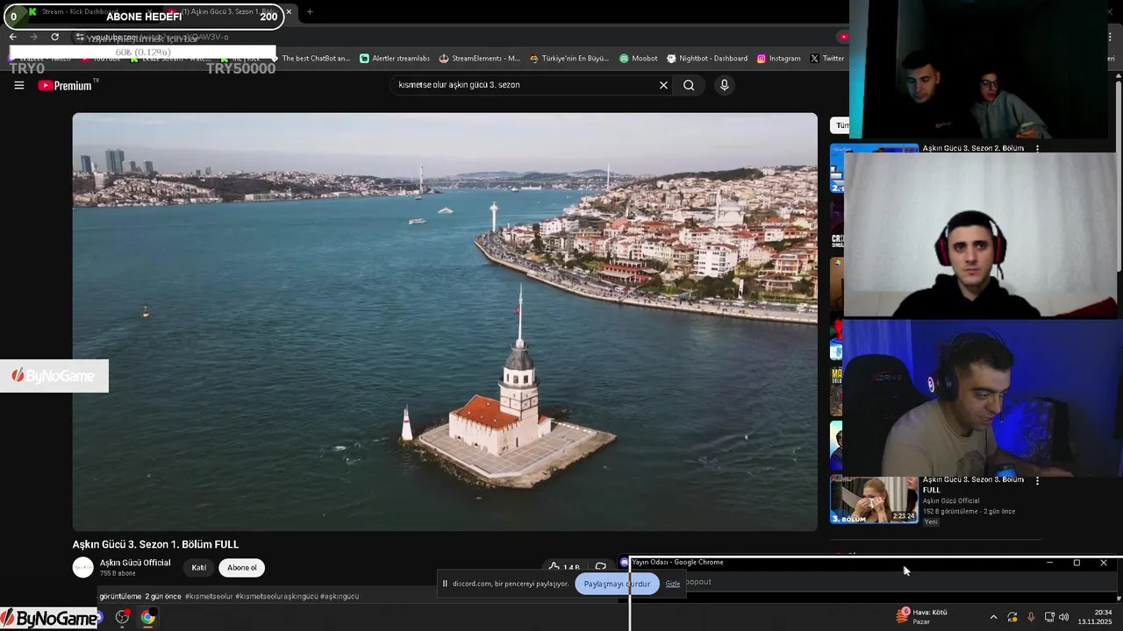Open Aşkın Gücü Official channel name

click(x=135, y=563)
